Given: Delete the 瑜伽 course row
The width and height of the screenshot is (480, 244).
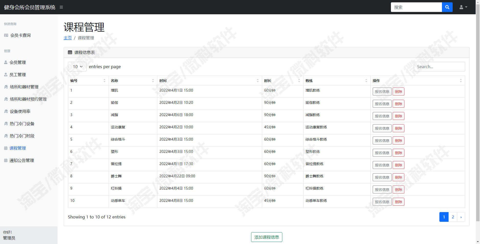Looking at the screenshot, I should (x=398, y=104).
